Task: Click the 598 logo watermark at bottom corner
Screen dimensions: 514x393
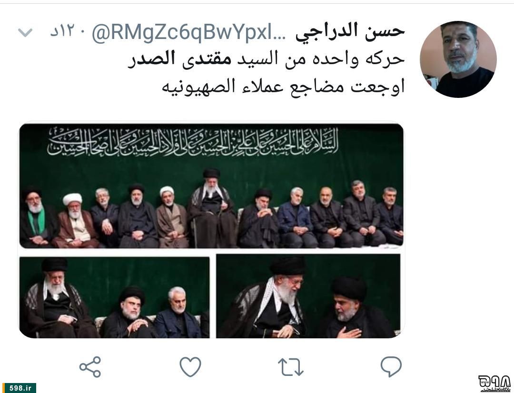Action: coord(494,383)
